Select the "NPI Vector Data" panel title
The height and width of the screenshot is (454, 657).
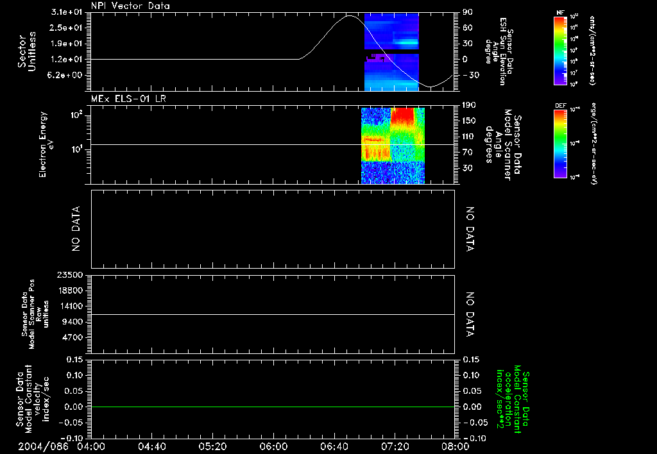pos(130,6)
